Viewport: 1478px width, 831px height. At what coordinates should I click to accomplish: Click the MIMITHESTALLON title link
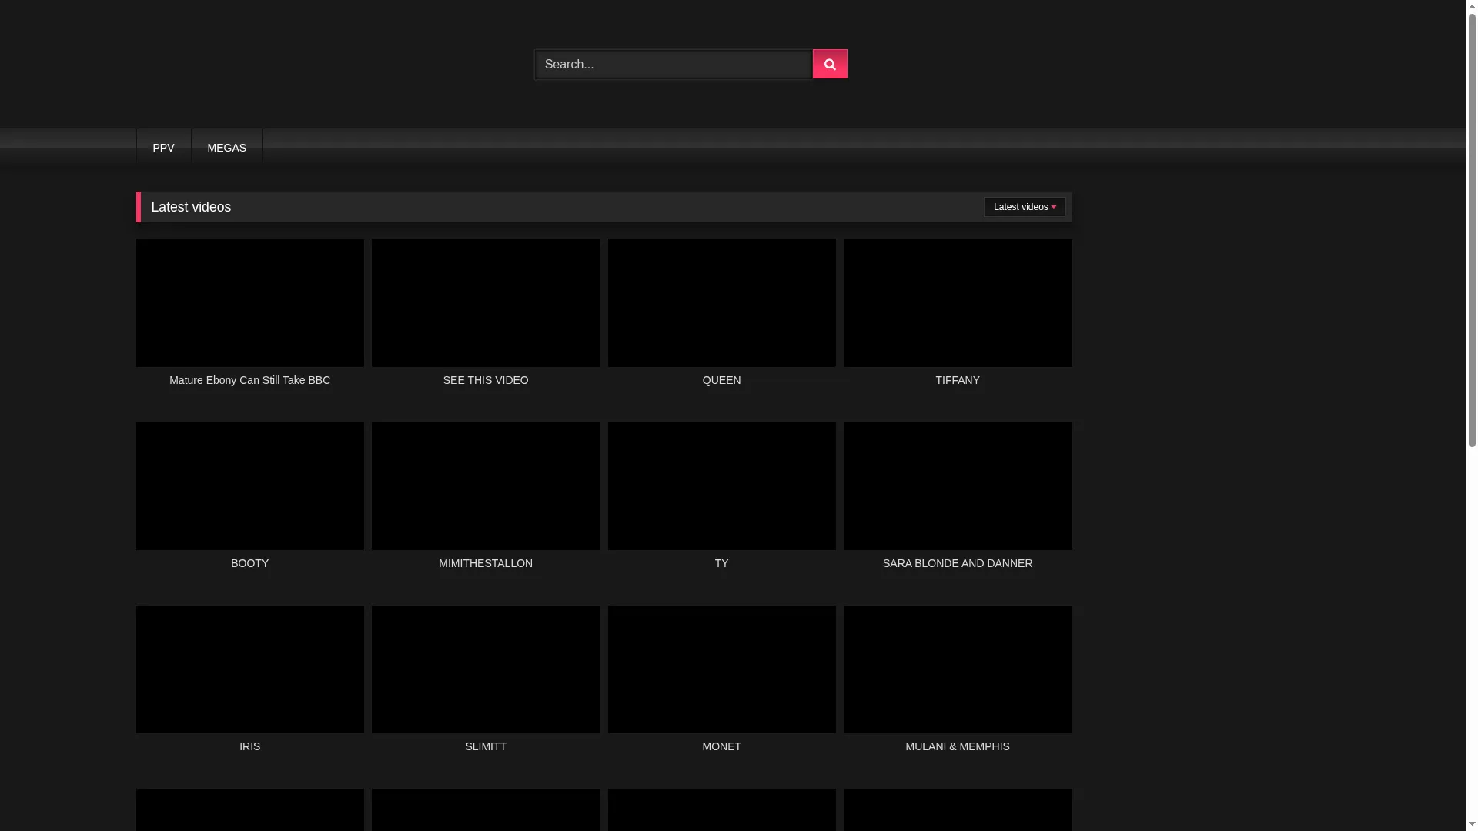486,563
